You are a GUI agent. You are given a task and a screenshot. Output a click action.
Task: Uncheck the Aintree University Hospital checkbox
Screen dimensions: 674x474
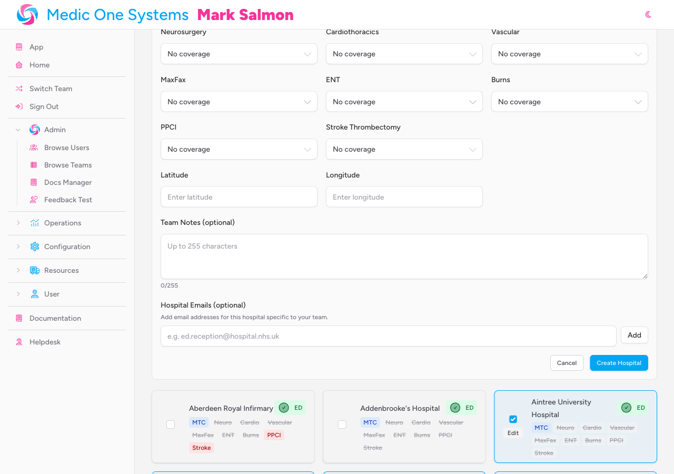[x=513, y=419]
